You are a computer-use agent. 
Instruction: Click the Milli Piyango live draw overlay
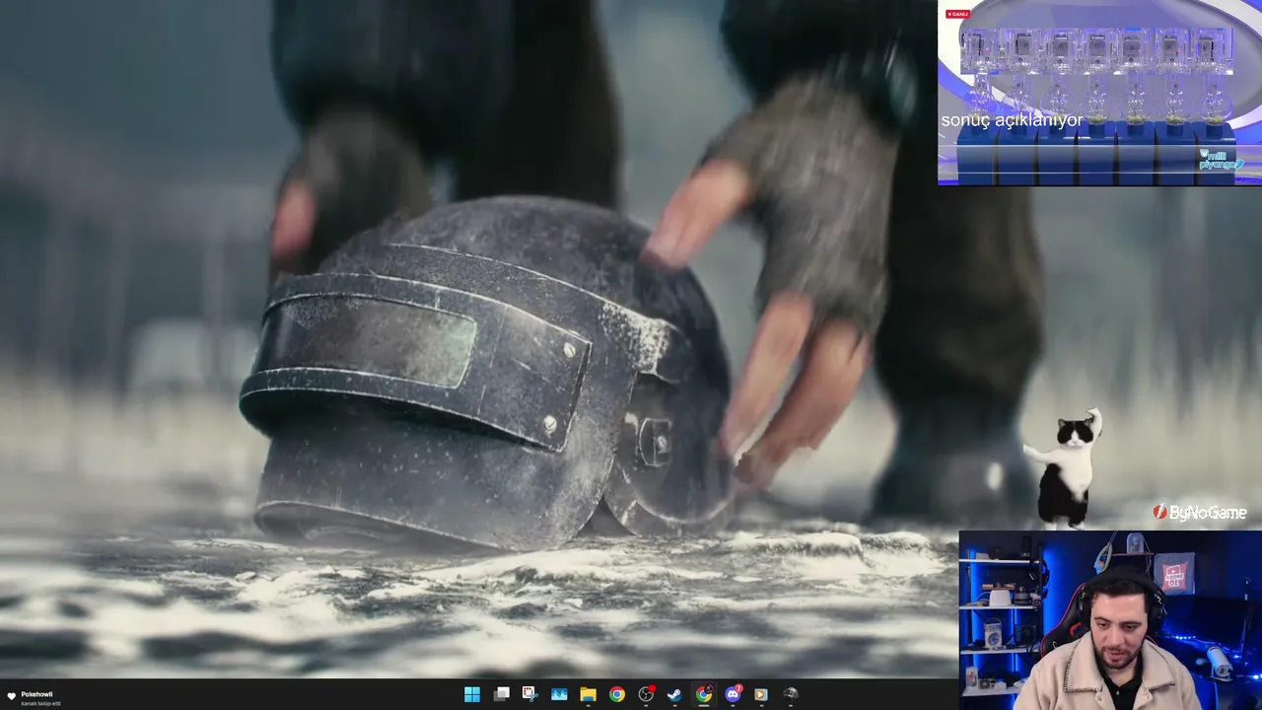[1099, 93]
